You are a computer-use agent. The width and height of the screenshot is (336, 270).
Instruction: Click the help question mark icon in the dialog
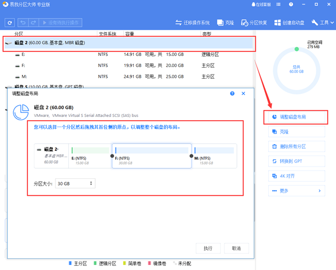tap(232, 94)
